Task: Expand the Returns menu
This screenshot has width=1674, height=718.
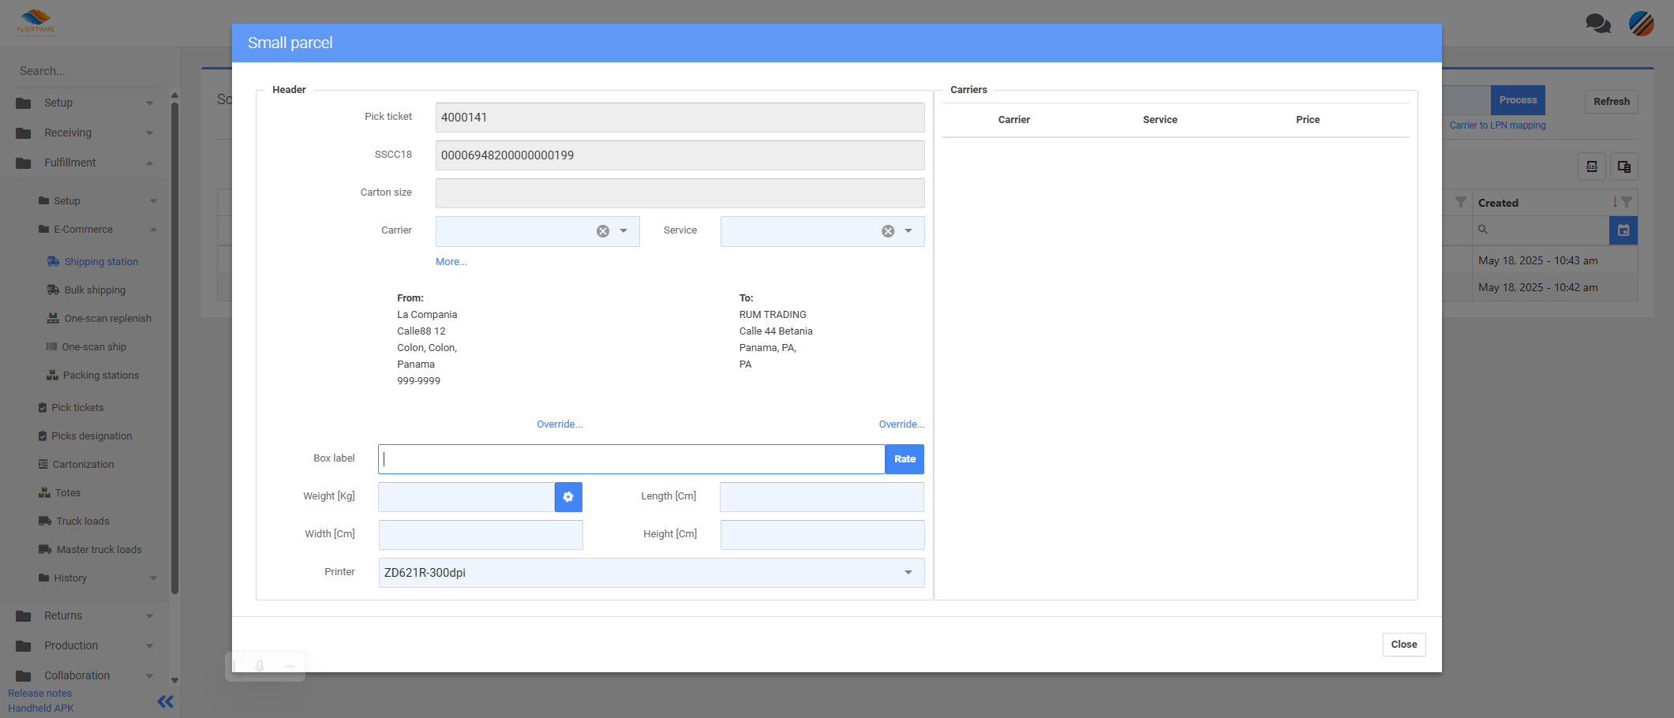Action: 85,615
